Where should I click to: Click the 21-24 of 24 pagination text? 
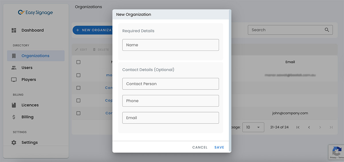tap(279, 127)
